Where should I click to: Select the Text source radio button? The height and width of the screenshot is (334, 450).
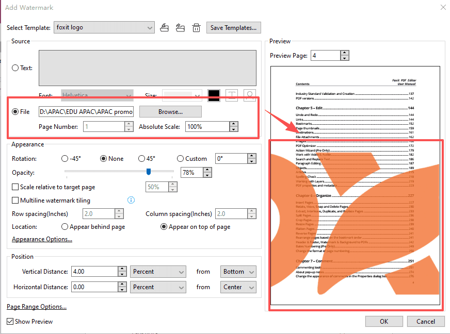pos(15,68)
